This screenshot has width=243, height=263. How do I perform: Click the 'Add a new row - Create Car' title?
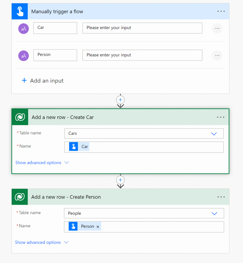pyautogui.click(x=63, y=117)
